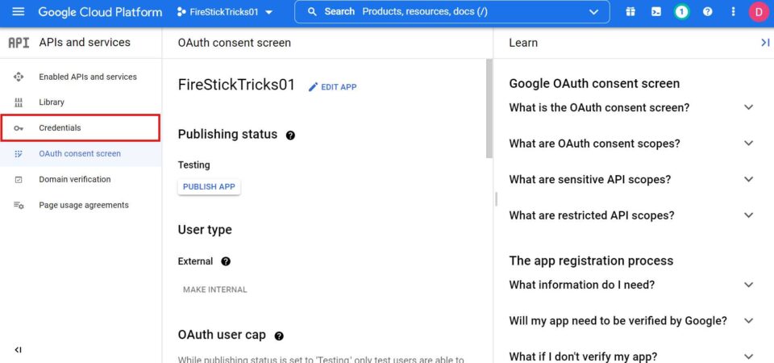Click the Learn panel heading

pyautogui.click(x=523, y=43)
